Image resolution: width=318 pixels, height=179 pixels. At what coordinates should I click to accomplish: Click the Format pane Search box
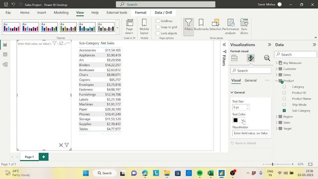click(x=250, y=71)
